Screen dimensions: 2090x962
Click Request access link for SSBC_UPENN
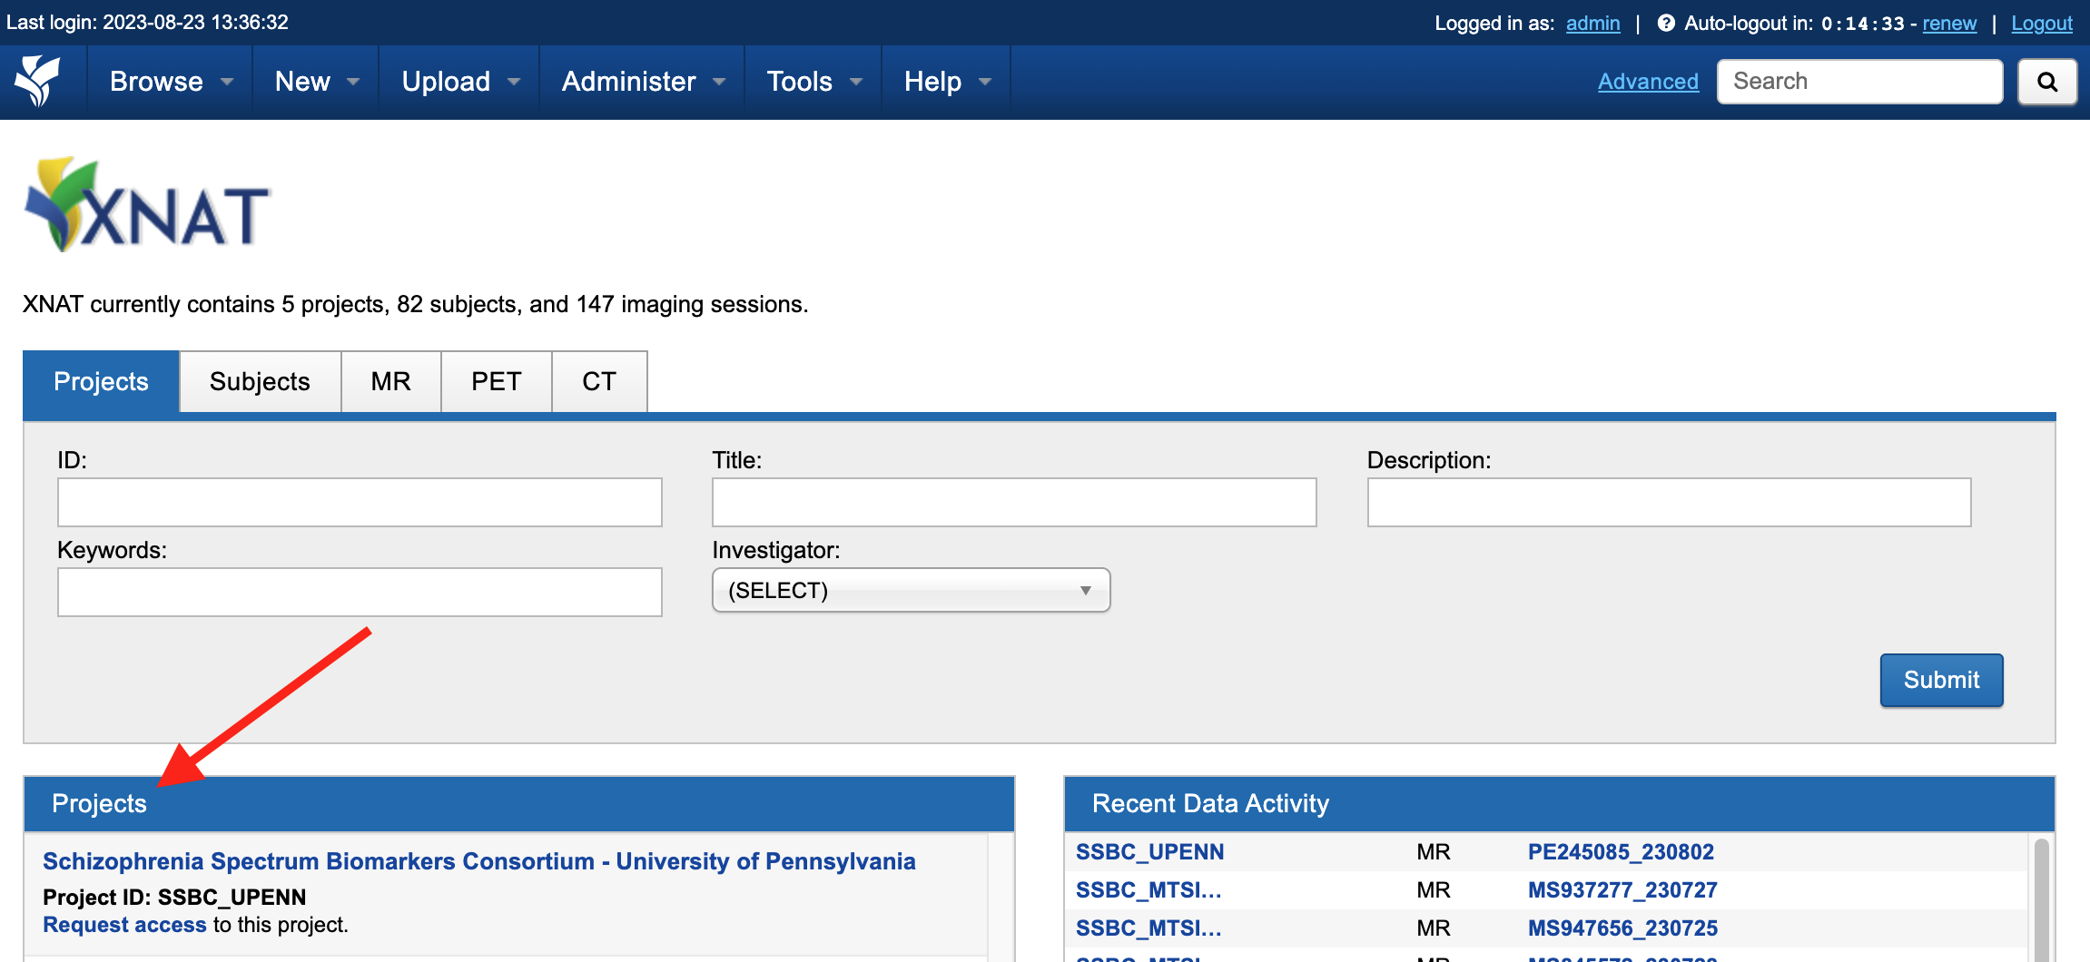(124, 925)
